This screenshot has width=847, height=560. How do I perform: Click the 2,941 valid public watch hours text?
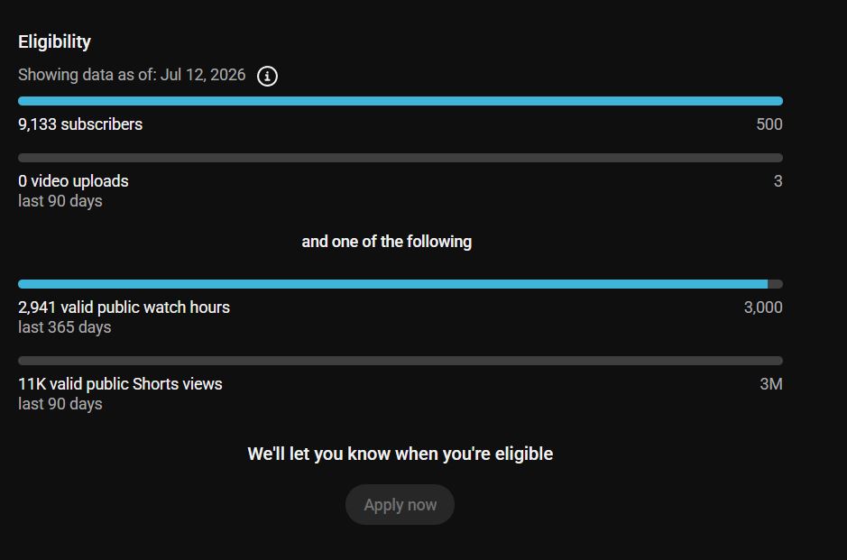pos(124,308)
